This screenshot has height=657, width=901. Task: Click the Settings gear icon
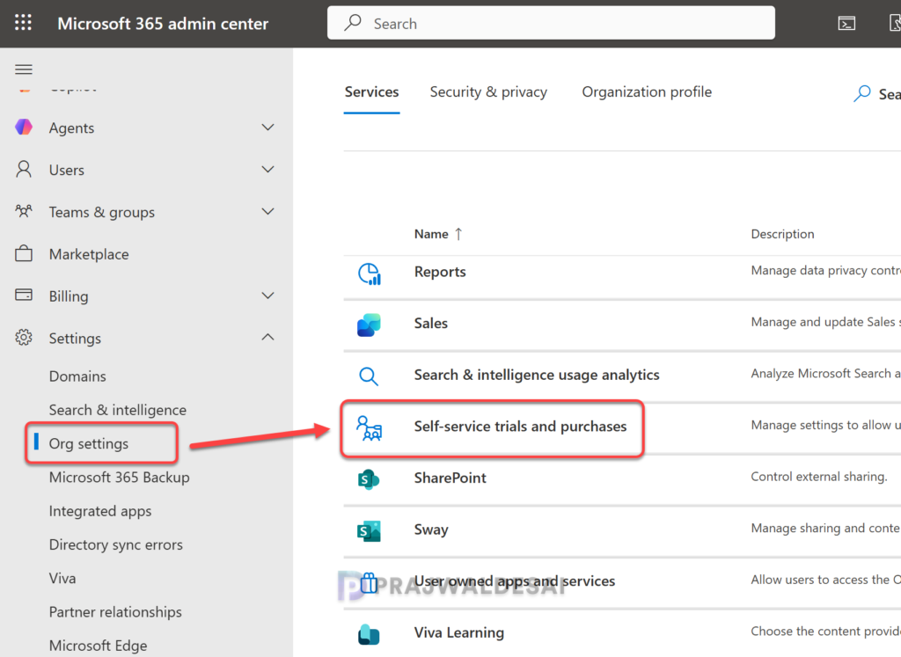click(24, 337)
